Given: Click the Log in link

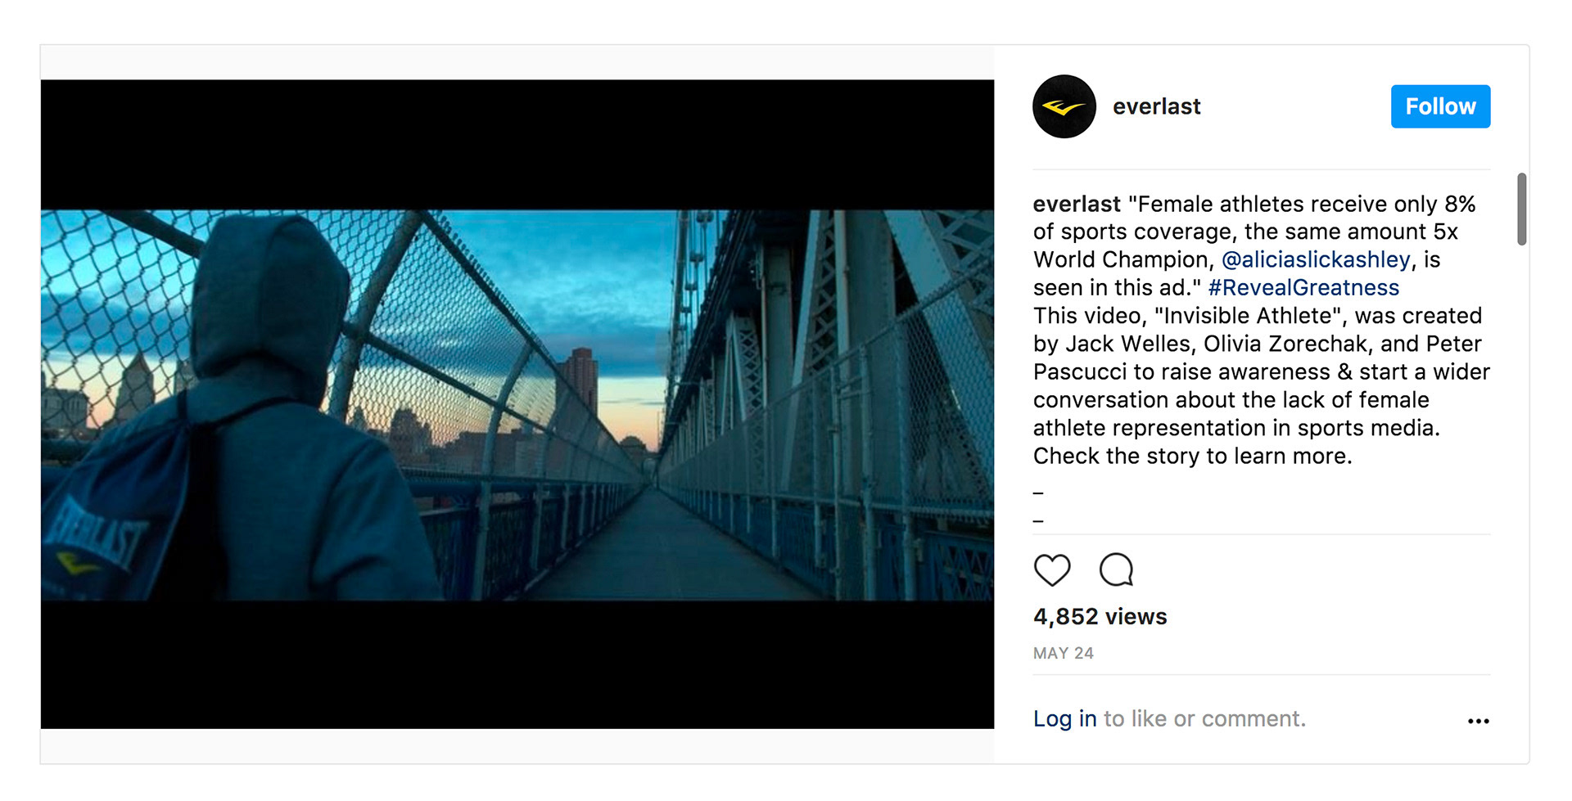Looking at the screenshot, I should tap(1064, 718).
